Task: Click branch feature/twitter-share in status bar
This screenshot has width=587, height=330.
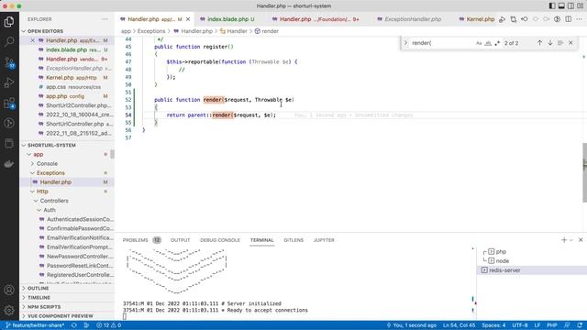Action: coord(35,325)
